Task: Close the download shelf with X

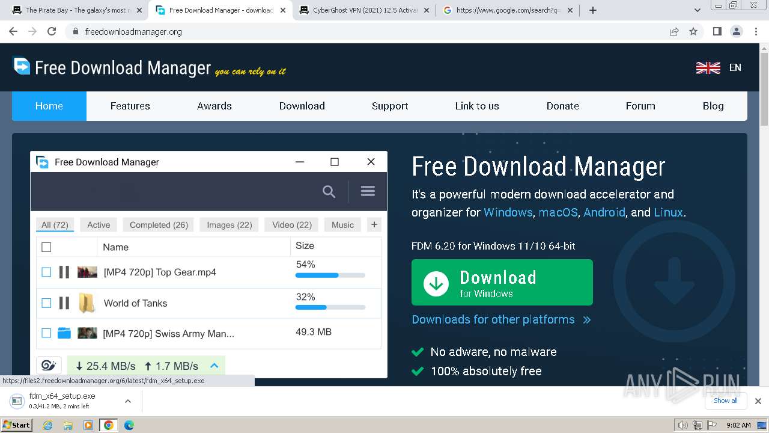Action: click(758, 401)
